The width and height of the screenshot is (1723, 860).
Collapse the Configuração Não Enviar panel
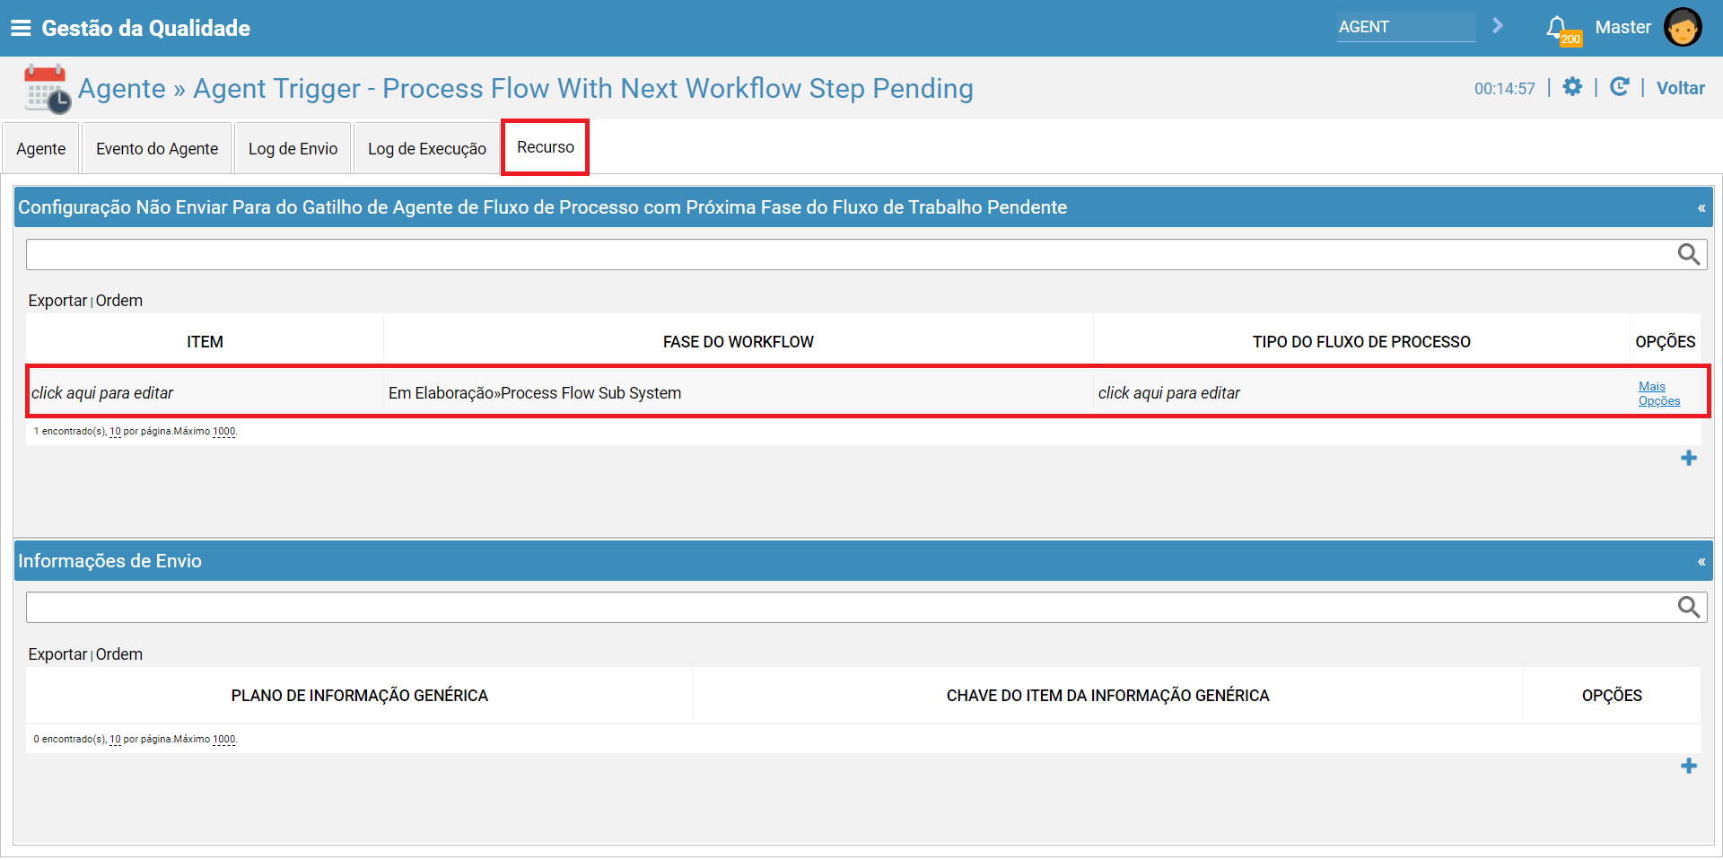click(x=1701, y=208)
